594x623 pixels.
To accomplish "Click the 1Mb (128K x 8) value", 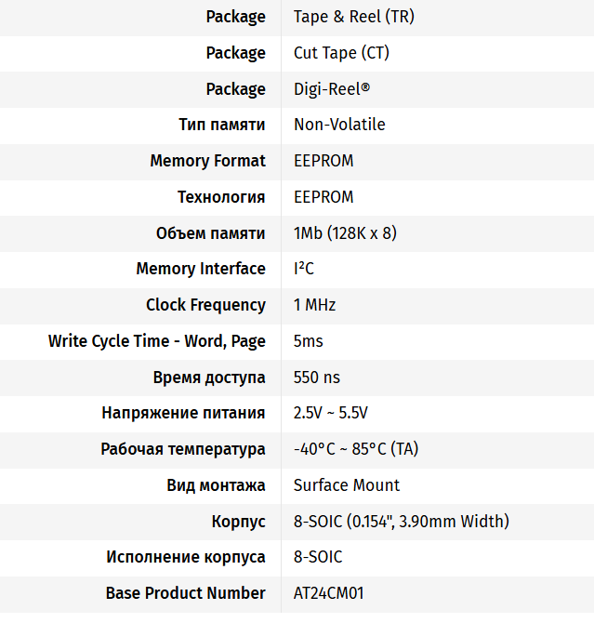I will [x=345, y=232].
